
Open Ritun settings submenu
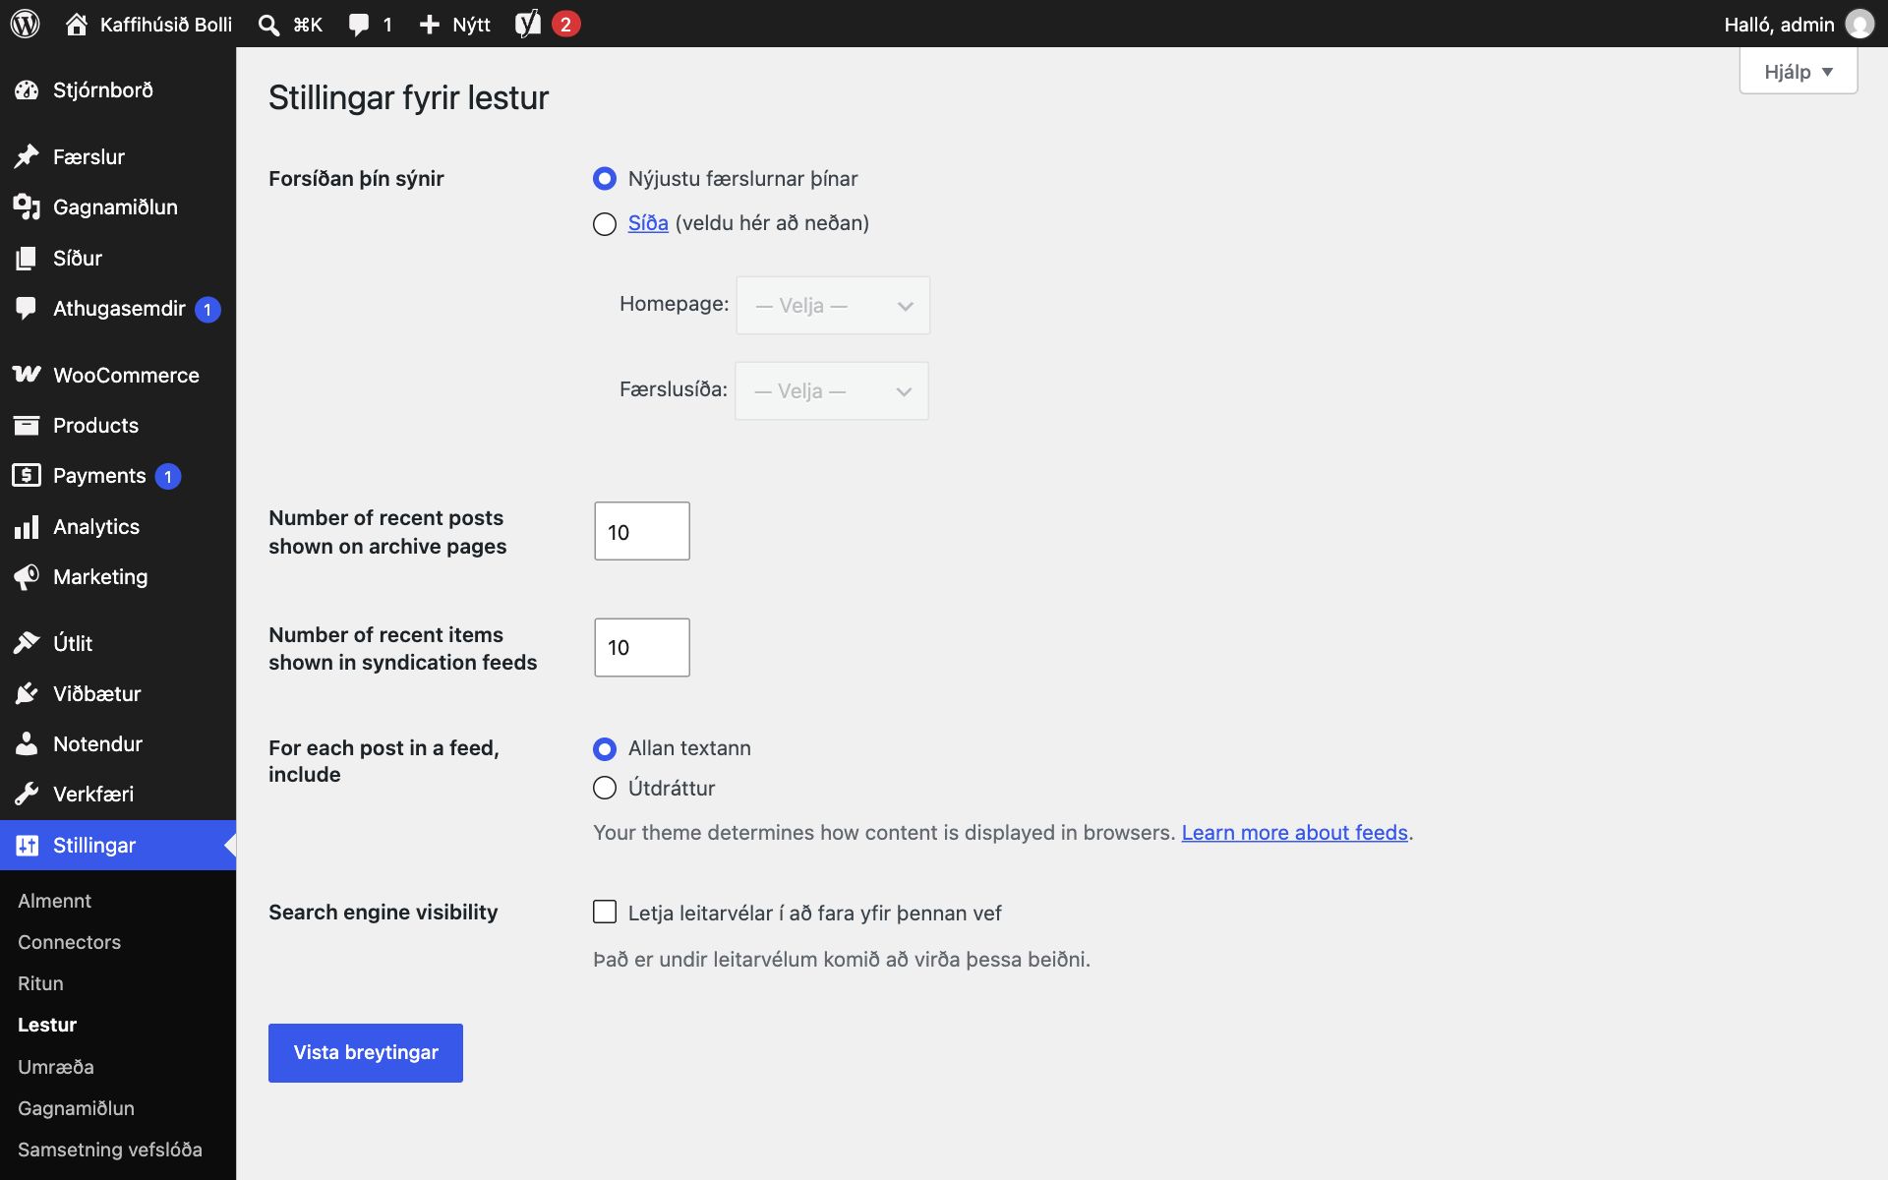click(40, 983)
